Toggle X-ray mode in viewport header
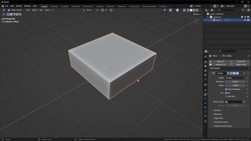Screen dimensions: 251x141 tap(184, 10)
